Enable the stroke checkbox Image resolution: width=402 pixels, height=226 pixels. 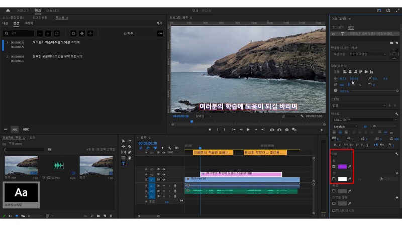pyautogui.click(x=334, y=179)
